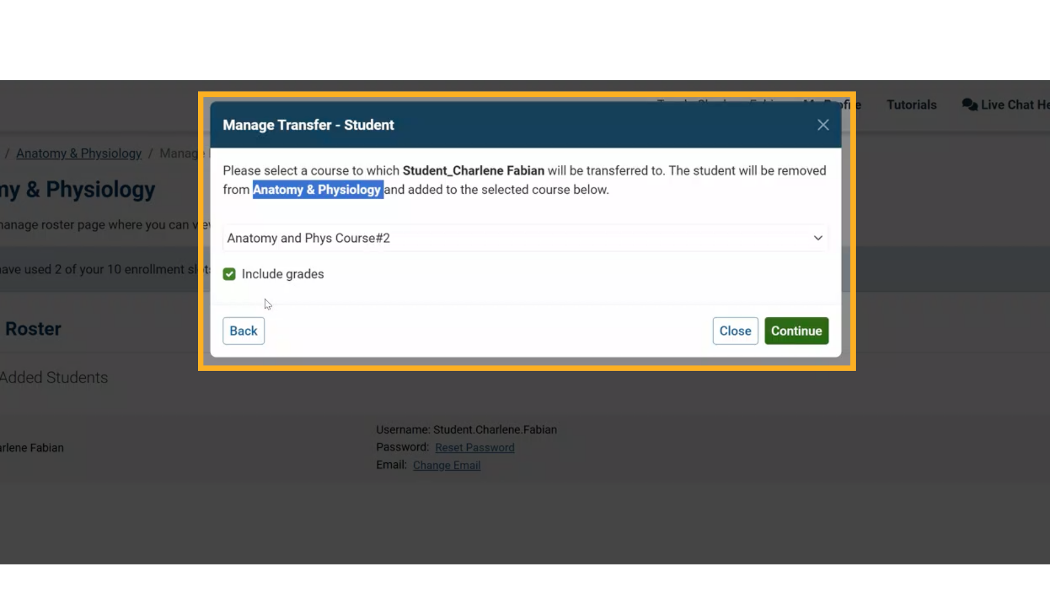This screenshot has height=591, width=1050.
Task: Click the Change Email link
Action: (447, 465)
